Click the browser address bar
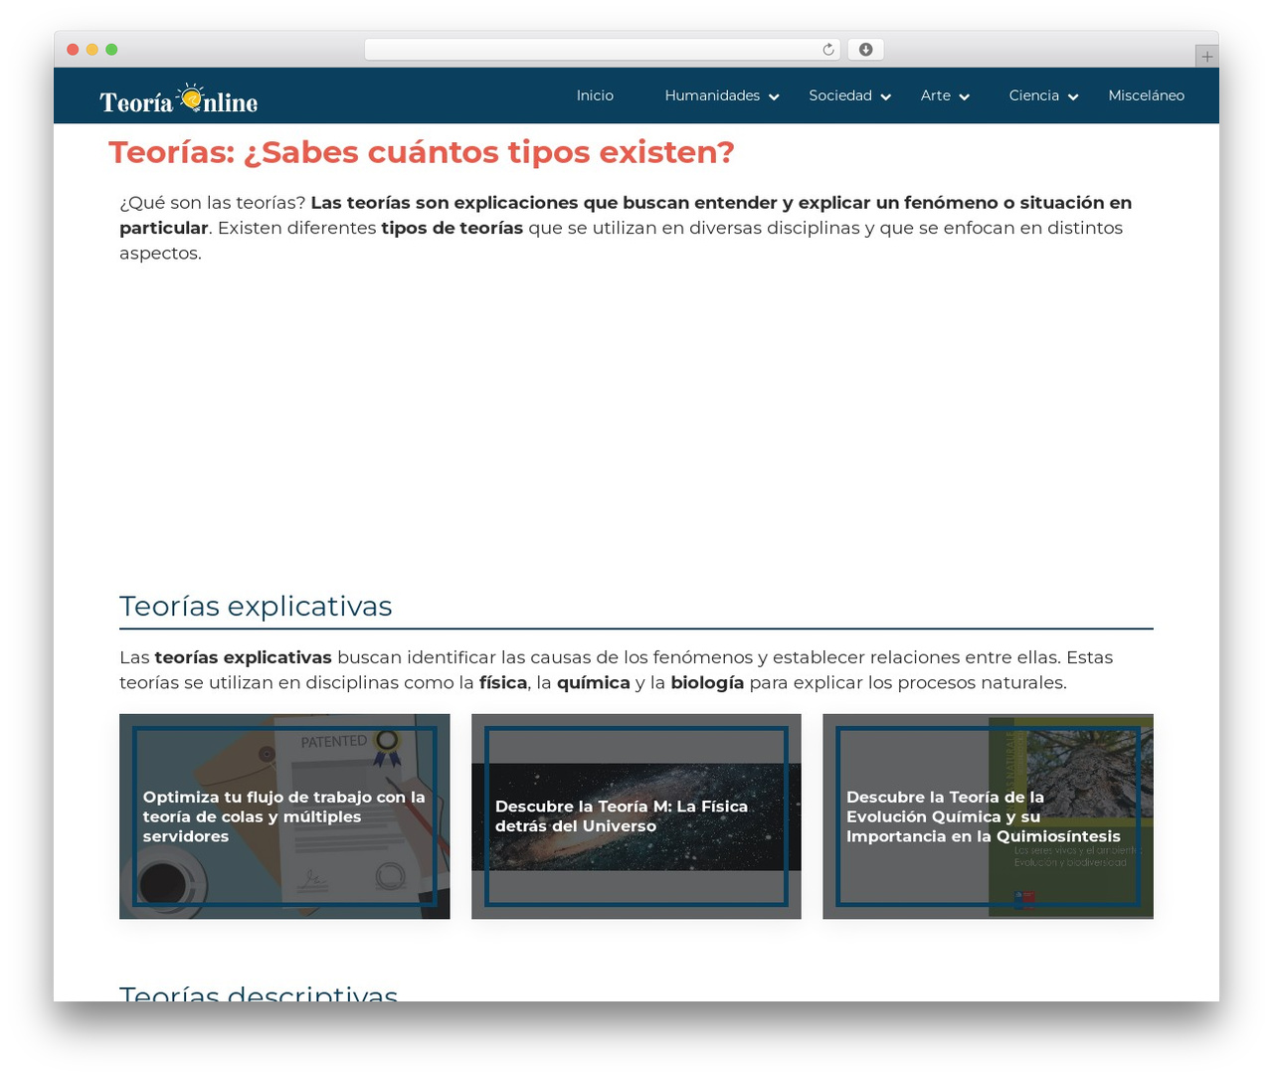The height and width of the screenshot is (1078, 1273). 603,50
